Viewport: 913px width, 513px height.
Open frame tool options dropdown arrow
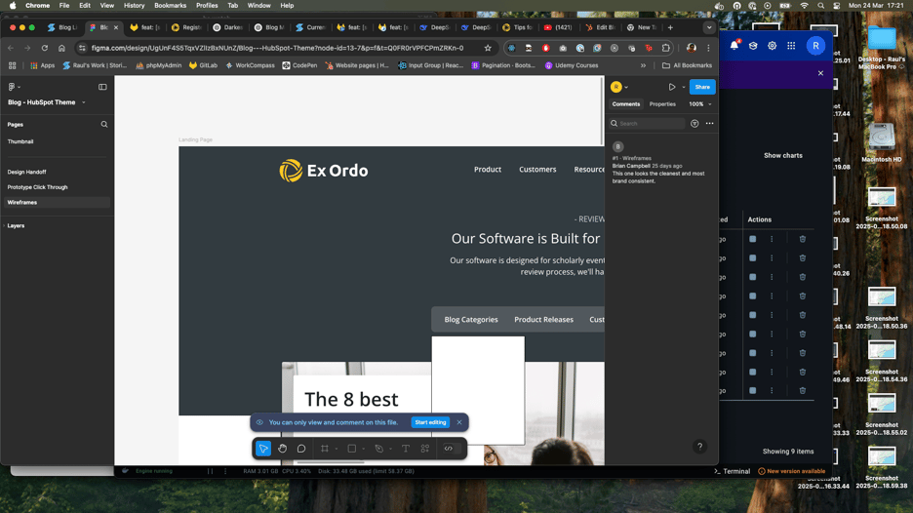(336, 449)
